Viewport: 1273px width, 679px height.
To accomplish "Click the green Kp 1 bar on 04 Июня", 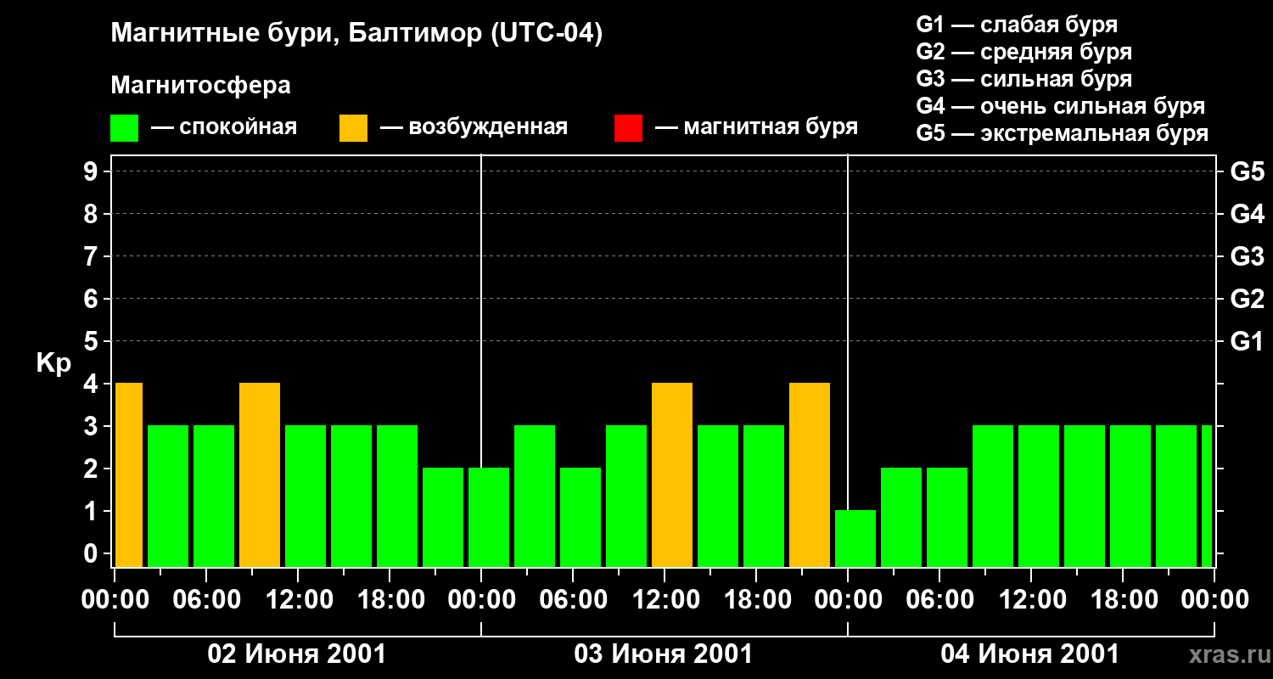I will click(x=855, y=539).
